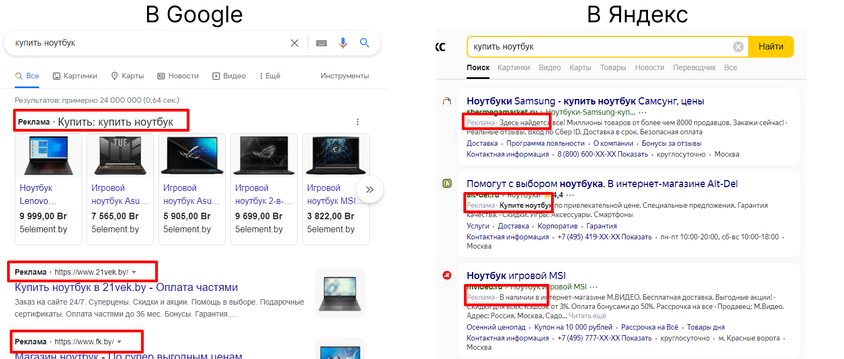Open "Купить ноутбук в 21vek.by" link

(x=126, y=287)
